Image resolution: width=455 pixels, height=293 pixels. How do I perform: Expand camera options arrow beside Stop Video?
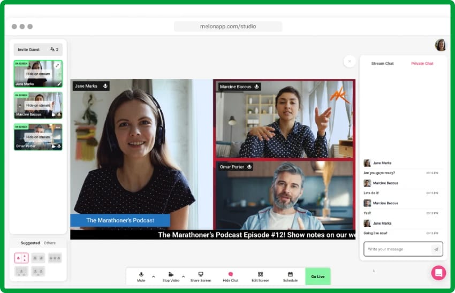183,276
